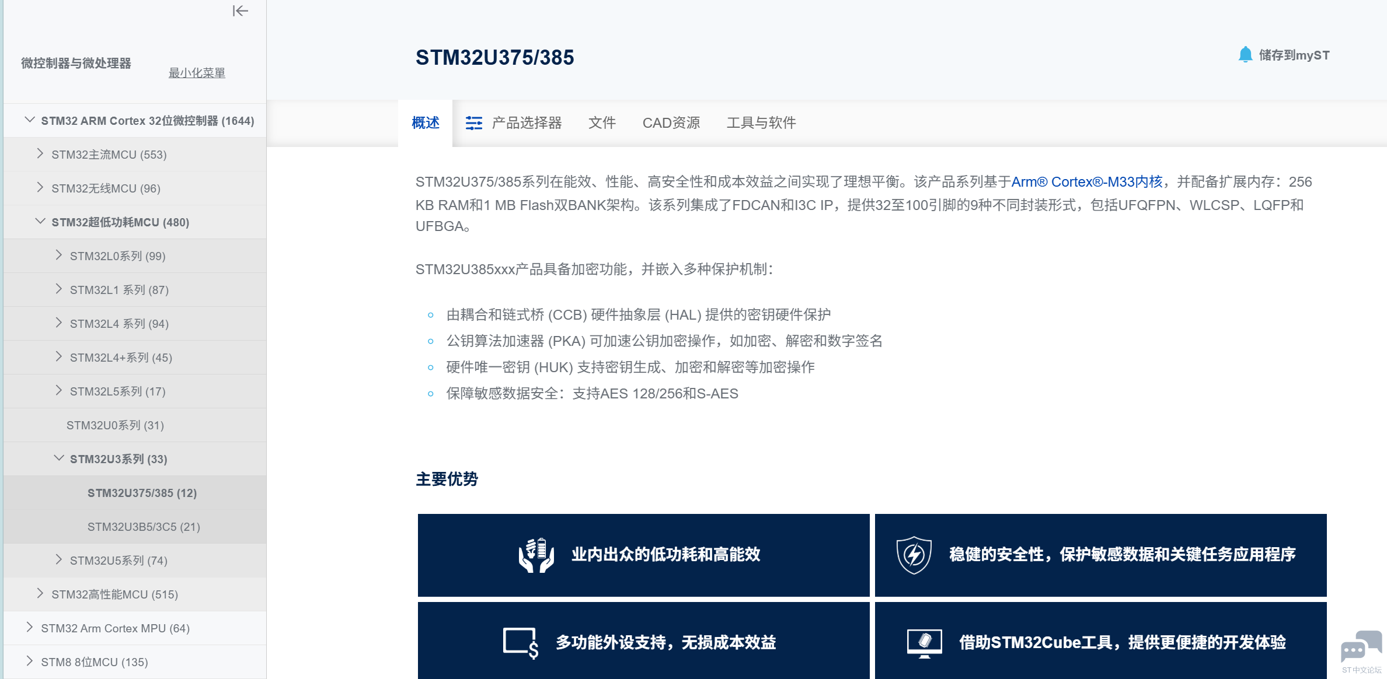Viewport: 1387px width, 679px height.
Task: Click the product selector sliders icon
Action: [474, 123]
